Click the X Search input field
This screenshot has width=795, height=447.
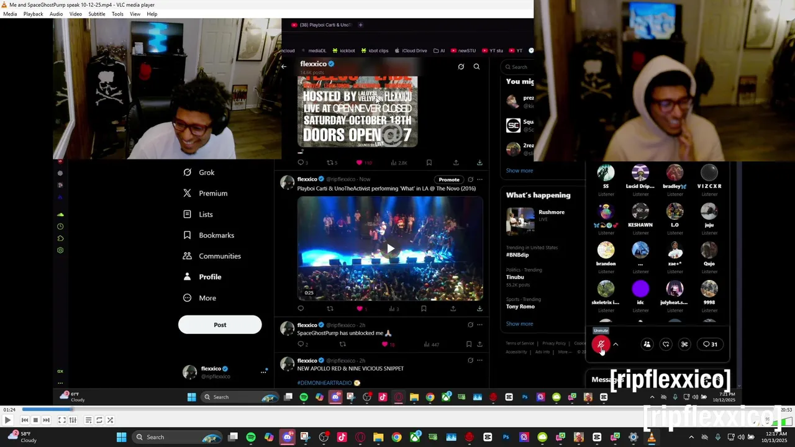[x=519, y=67]
